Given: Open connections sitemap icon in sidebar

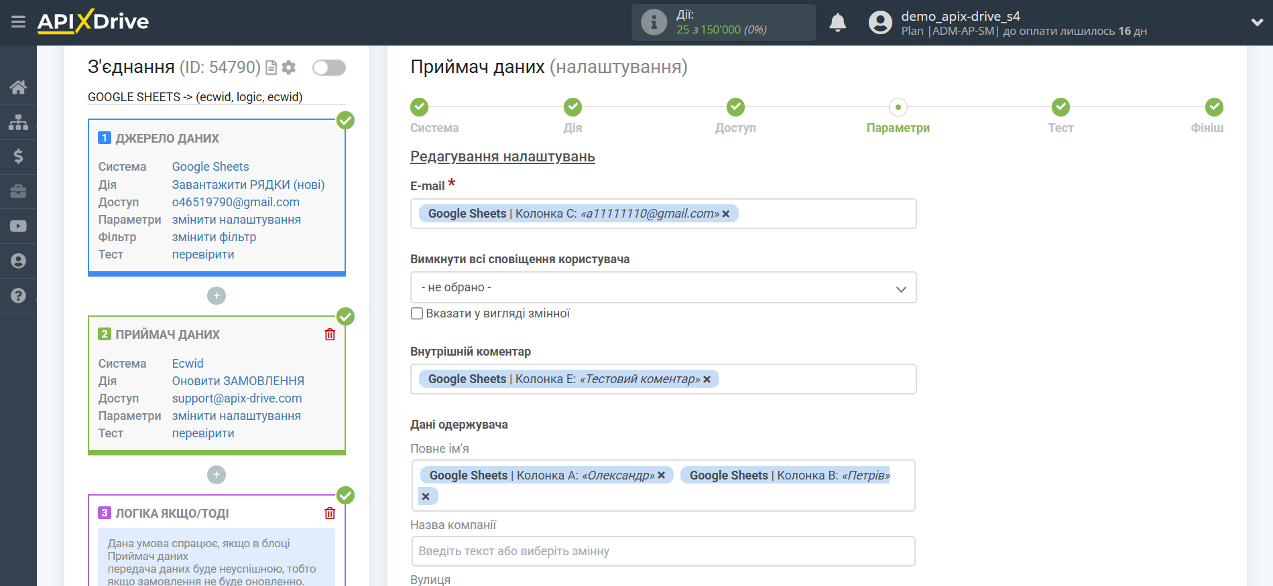Looking at the screenshot, I should point(18,122).
